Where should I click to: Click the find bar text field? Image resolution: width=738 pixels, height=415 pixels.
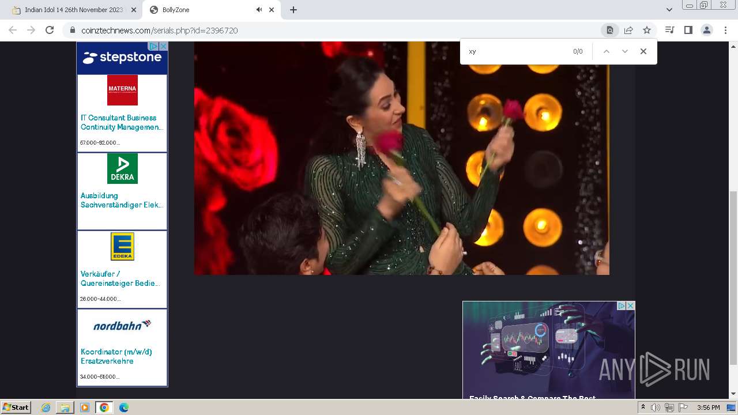(x=516, y=51)
